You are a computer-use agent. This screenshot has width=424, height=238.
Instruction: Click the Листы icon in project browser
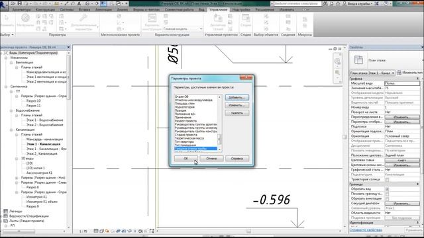tap(5, 221)
